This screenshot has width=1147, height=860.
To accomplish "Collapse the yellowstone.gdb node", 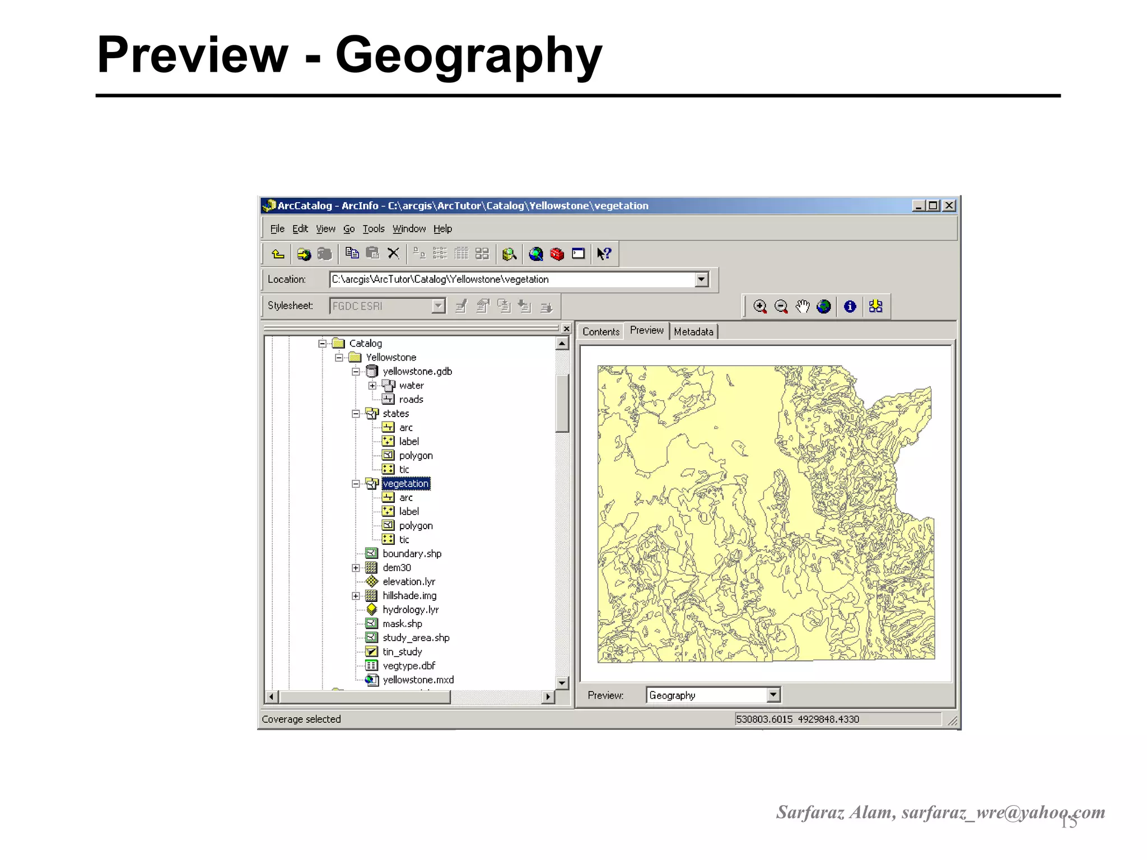I will pyautogui.click(x=356, y=371).
